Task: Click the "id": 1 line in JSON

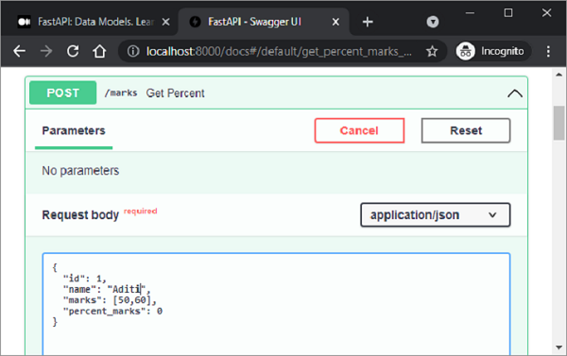Action: [x=85, y=279]
